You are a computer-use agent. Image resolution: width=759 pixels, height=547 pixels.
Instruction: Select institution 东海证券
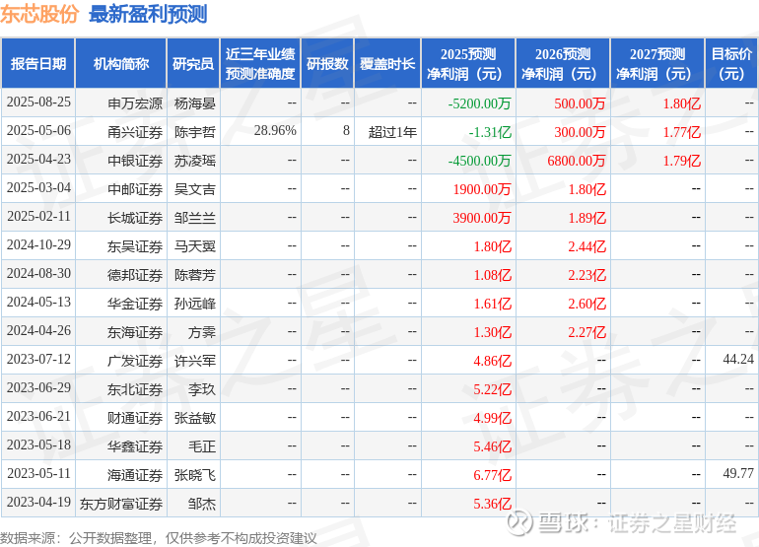point(135,331)
